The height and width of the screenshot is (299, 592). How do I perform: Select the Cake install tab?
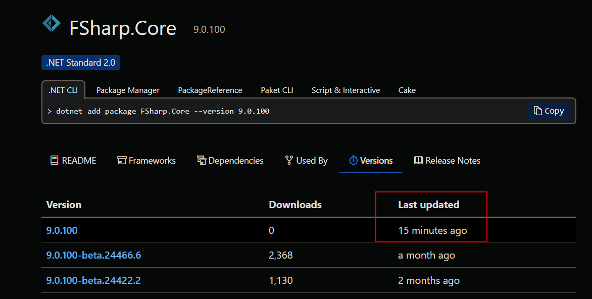(407, 90)
